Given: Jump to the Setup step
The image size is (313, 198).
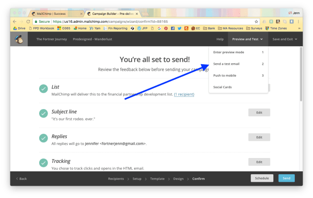Looking at the screenshot, I should (137, 178).
